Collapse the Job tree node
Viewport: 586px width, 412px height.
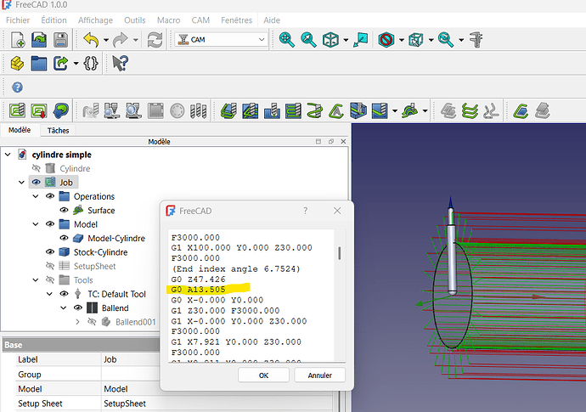pyautogui.click(x=22, y=182)
